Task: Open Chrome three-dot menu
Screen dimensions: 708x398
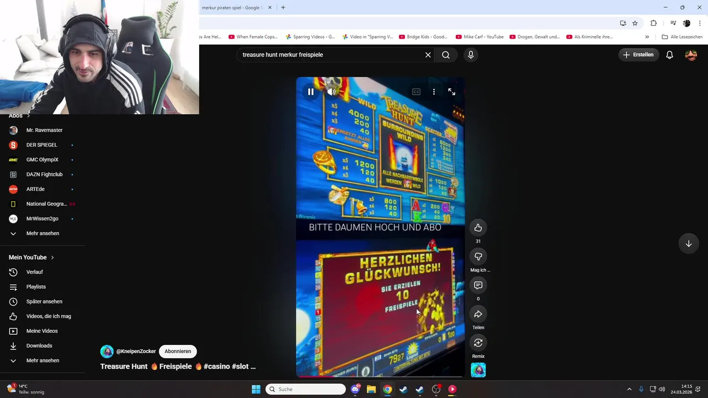Action: coord(700,23)
